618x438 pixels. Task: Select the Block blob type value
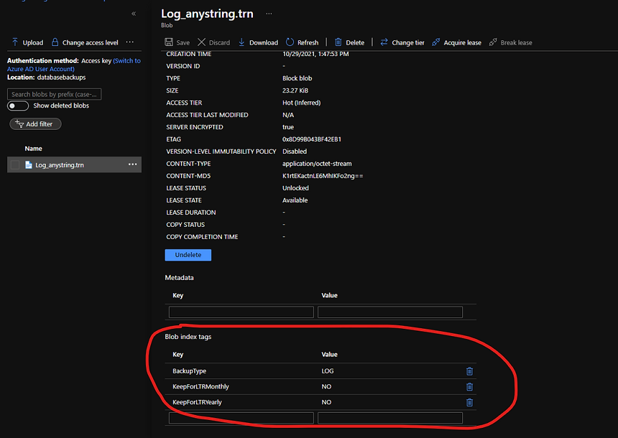tap(297, 78)
